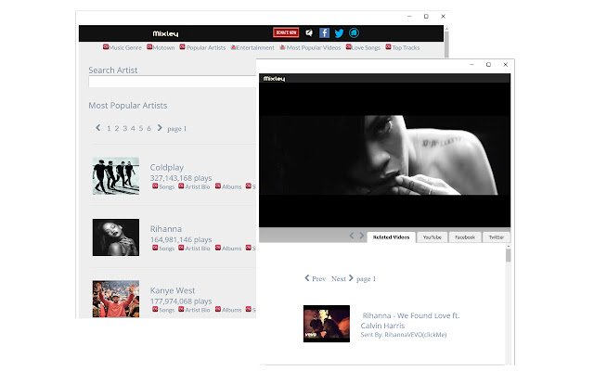
Task: Click Sent By: RihannaVEVO(clickMe) link
Action: (x=404, y=335)
